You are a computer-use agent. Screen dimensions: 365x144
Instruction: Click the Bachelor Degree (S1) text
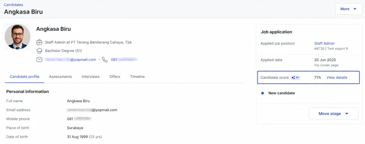[x=63, y=50]
